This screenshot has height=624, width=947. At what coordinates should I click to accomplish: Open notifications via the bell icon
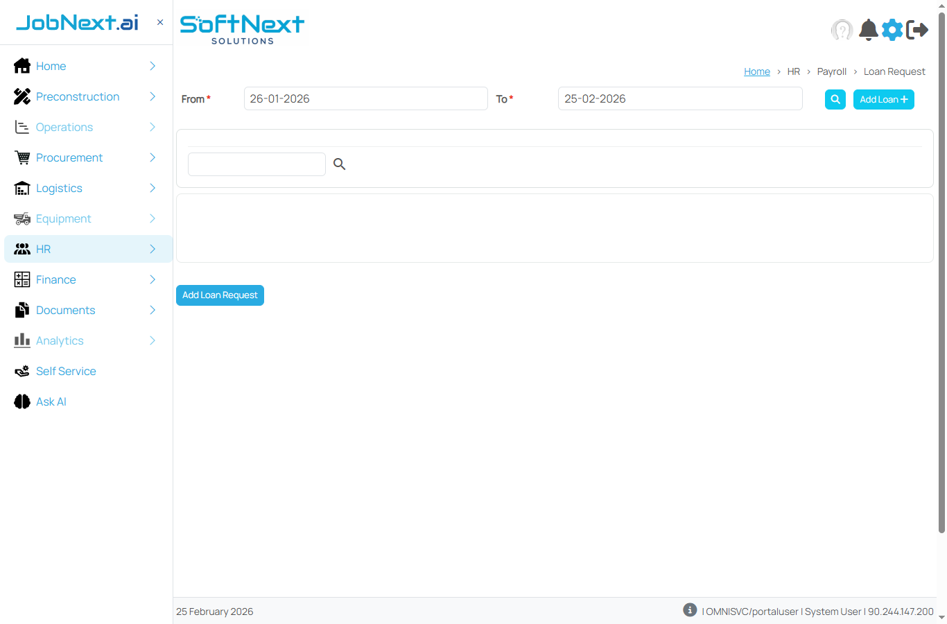(x=868, y=30)
